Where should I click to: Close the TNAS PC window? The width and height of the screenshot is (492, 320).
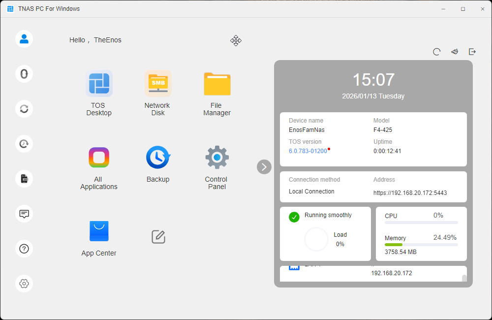coord(483,9)
